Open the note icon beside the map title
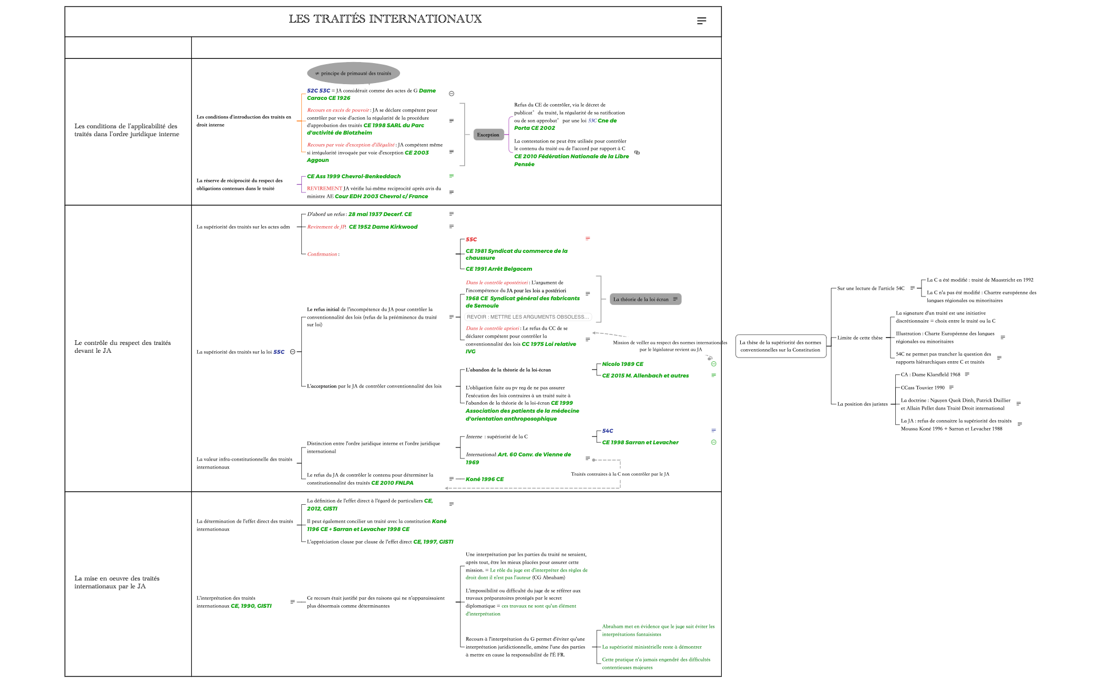The image size is (1104, 683). point(701,21)
